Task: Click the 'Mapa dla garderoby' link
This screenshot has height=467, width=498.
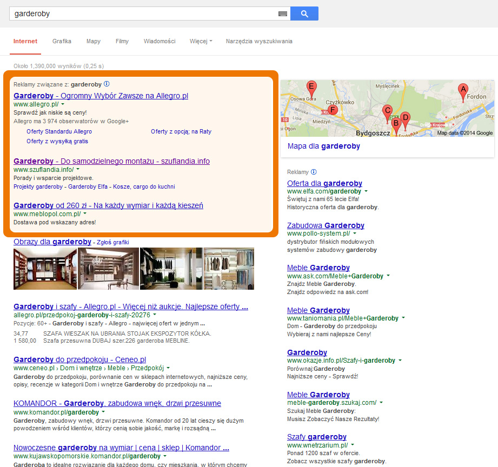Action: click(324, 146)
